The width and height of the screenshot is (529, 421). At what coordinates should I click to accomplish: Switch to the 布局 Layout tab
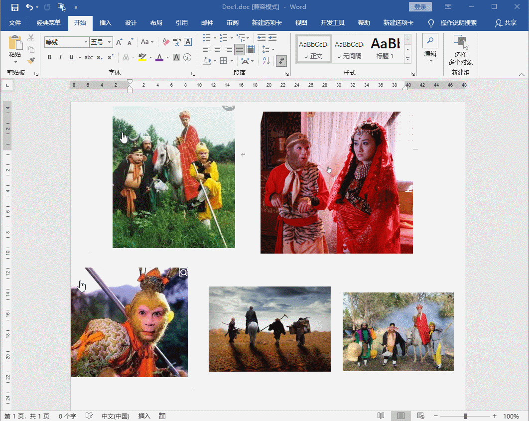(x=156, y=22)
